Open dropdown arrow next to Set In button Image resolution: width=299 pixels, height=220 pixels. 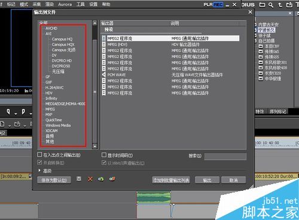point(16,114)
